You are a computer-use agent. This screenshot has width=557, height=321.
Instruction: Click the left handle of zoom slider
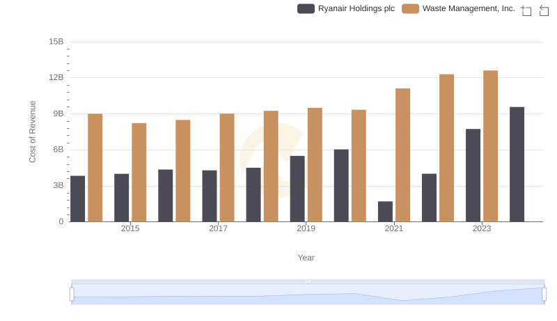[72, 295]
